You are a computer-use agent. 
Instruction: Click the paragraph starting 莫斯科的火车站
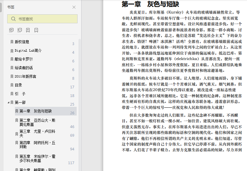click(x=182, y=93)
